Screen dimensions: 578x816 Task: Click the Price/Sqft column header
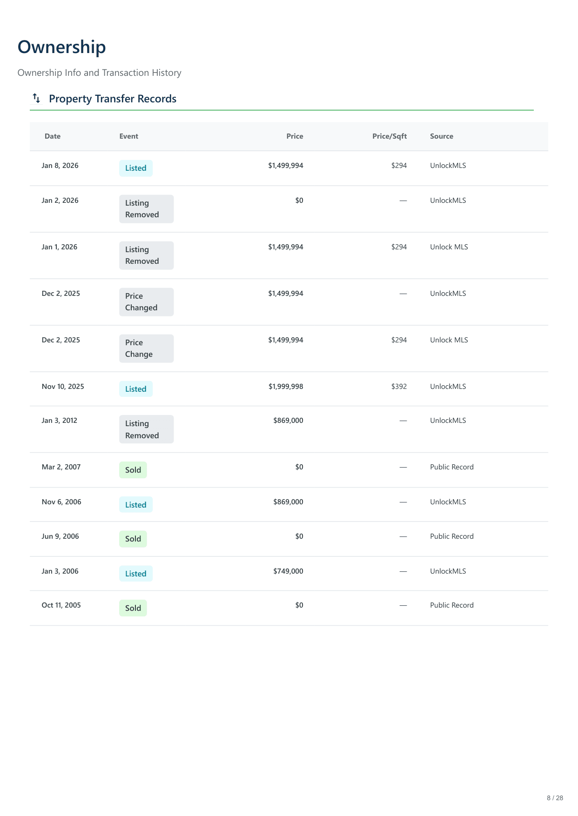tap(389, 136)
